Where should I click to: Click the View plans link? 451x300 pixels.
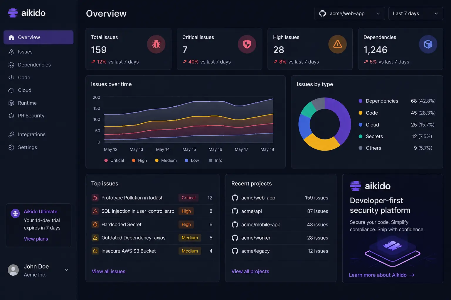(x=36, y=239)
